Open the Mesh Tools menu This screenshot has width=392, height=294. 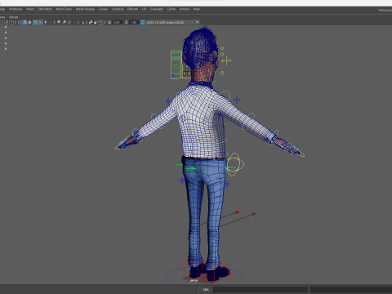click(64, 9)
